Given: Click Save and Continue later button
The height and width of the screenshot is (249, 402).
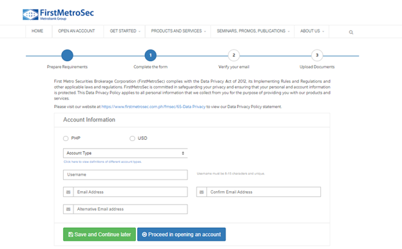Looking at the screenshot, I should (99, 234).
